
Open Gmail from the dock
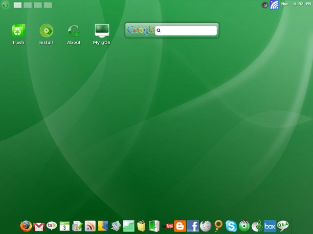[39, 227]
